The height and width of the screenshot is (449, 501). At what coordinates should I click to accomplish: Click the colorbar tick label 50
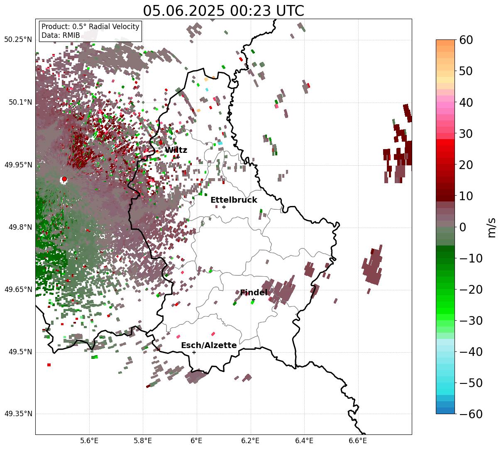tap(467, 71)
